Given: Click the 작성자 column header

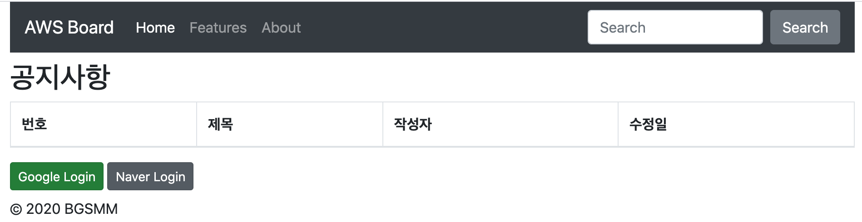Looking at the screenshot, I should coord(412,124).
